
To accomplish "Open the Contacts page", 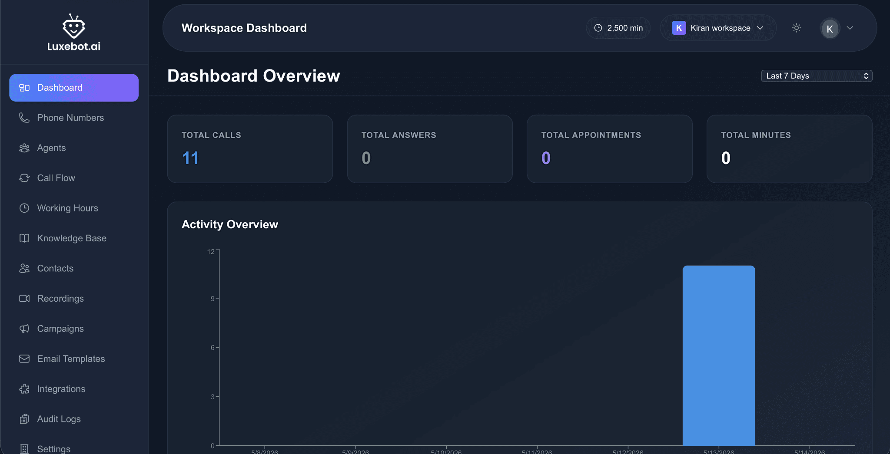I will 74,268.
